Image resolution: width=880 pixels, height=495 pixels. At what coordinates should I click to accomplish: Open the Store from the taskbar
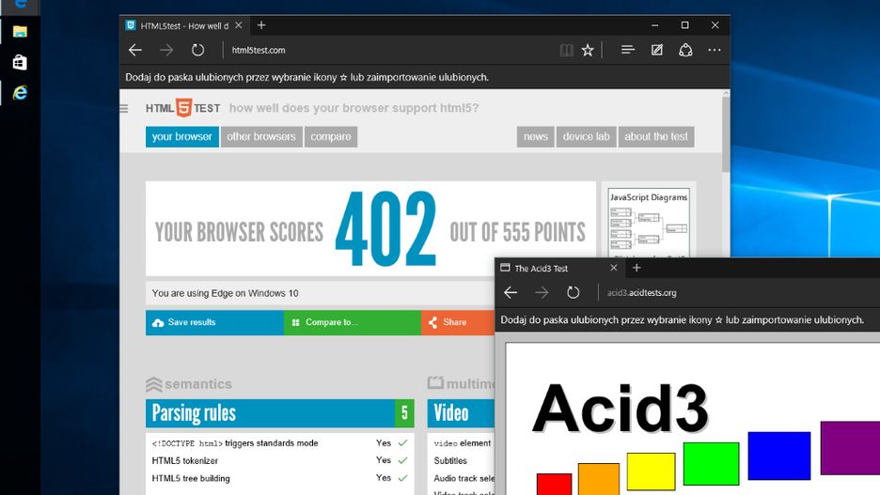[20, 62]
